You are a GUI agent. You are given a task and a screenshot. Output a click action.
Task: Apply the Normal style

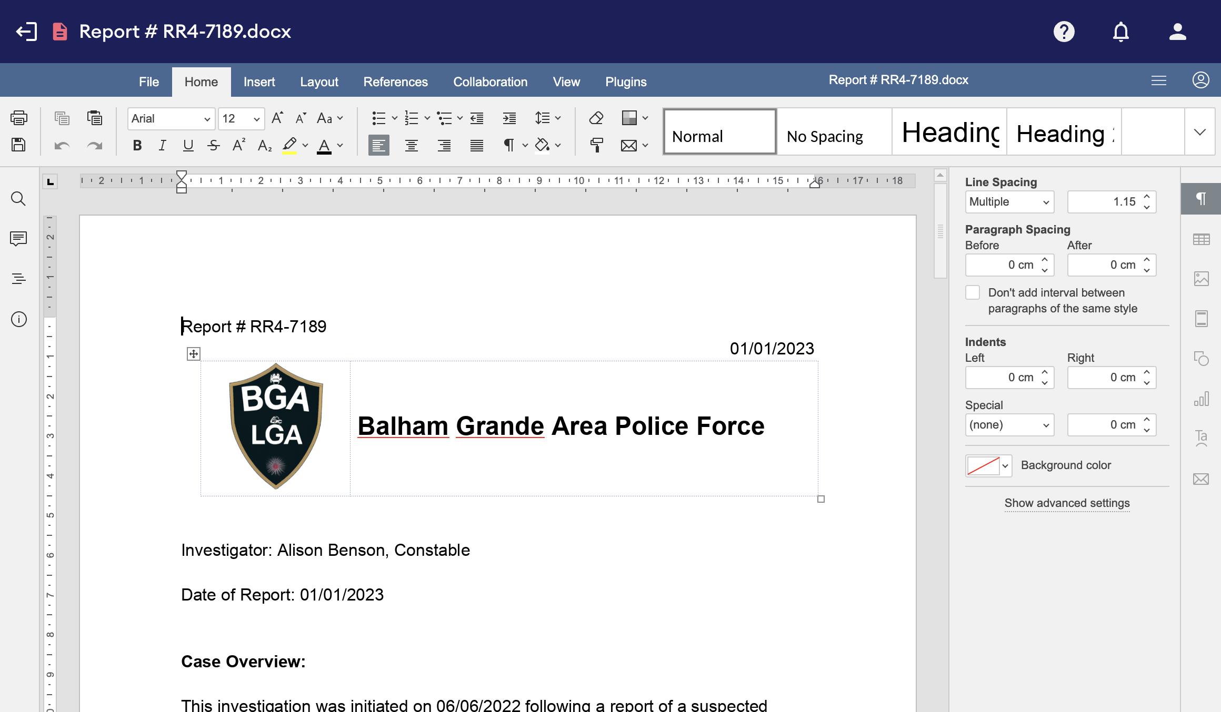coord(719,132)
